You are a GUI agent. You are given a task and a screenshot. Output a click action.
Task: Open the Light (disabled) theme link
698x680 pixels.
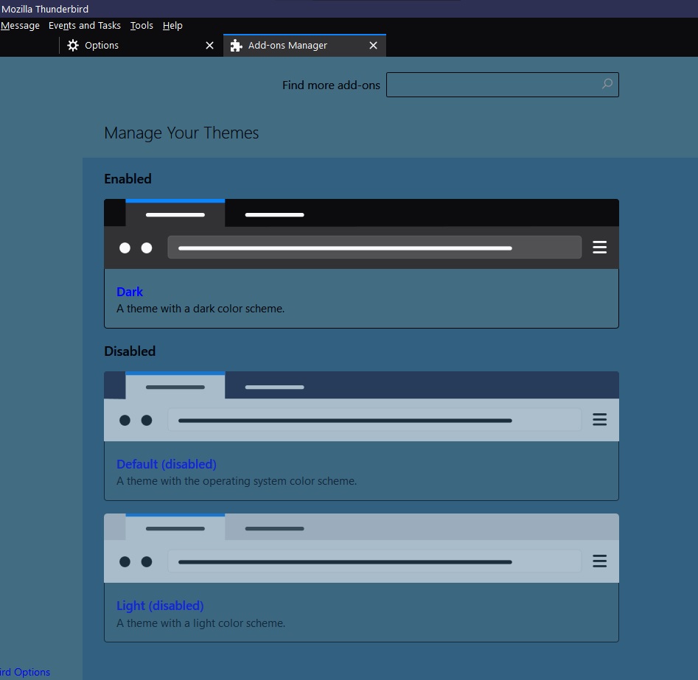click(x=160, y=606)
